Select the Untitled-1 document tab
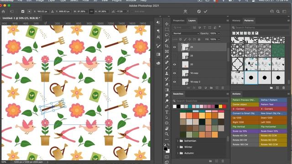 click(21, 18)
